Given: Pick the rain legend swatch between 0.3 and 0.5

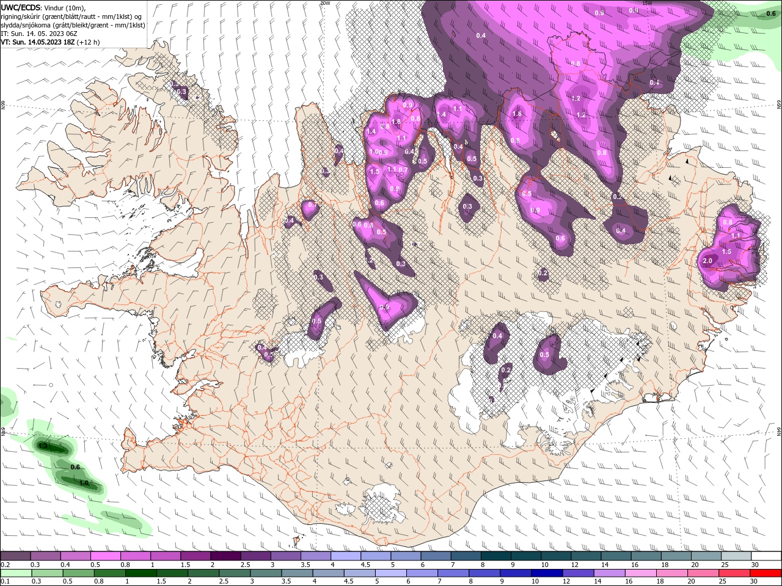Looking at the screenshot, I should [x=46, y=573].
